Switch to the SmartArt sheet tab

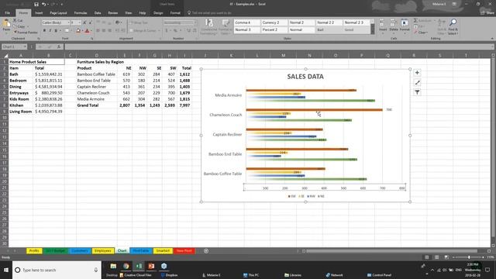163,251
